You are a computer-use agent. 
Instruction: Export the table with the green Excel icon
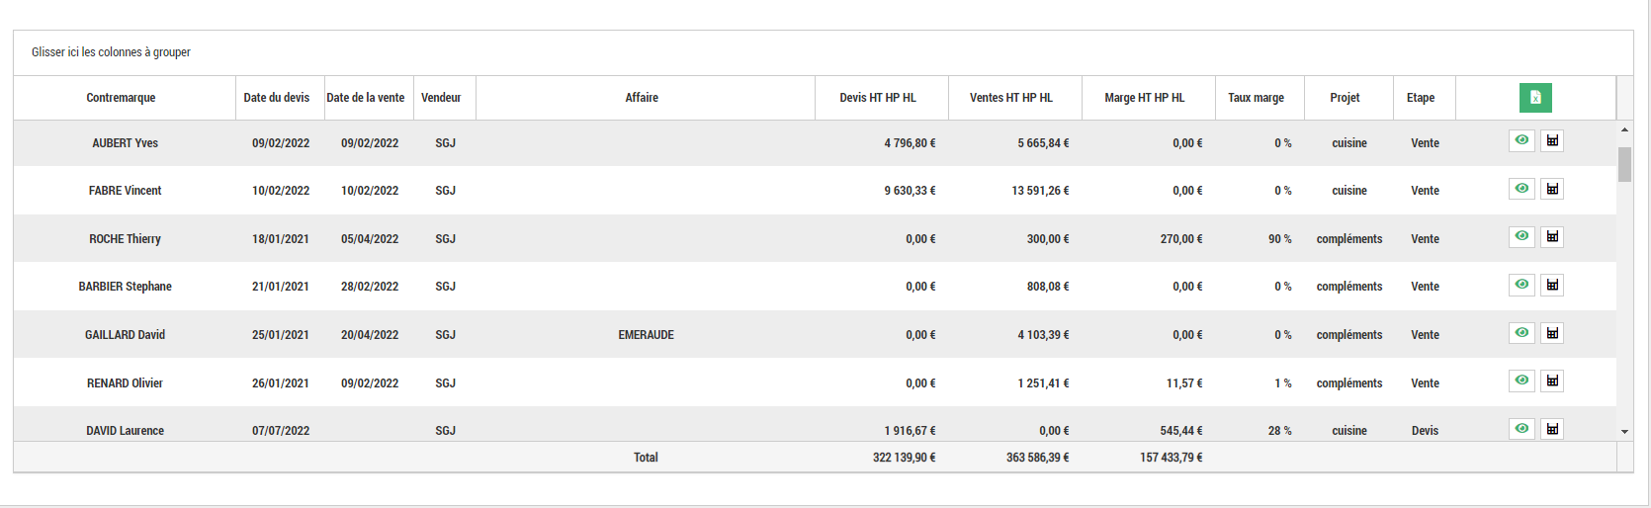coord(1535,98)
